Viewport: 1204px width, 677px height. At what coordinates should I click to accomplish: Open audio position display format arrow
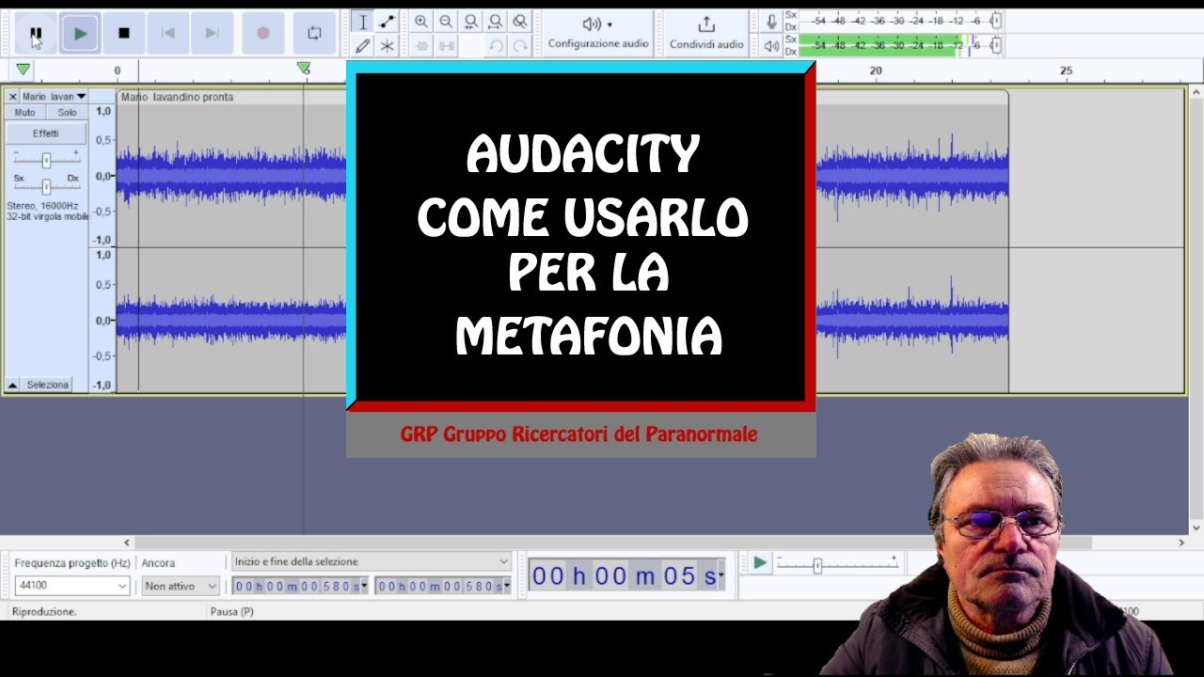click(721, 575)
